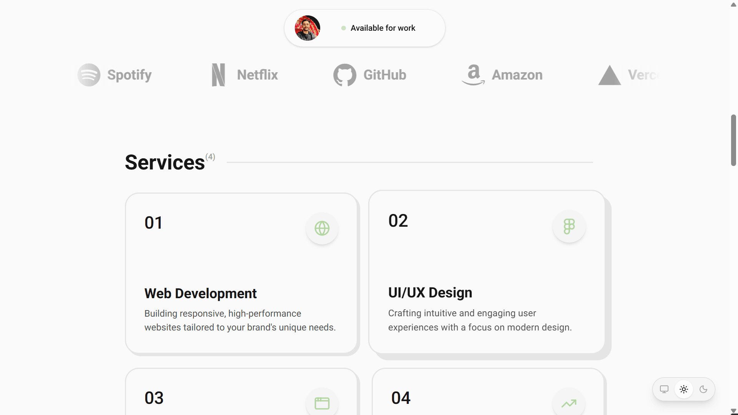Click the 04 number on fourth card
This screenshot has width=738, height=415.
point(401,398)
